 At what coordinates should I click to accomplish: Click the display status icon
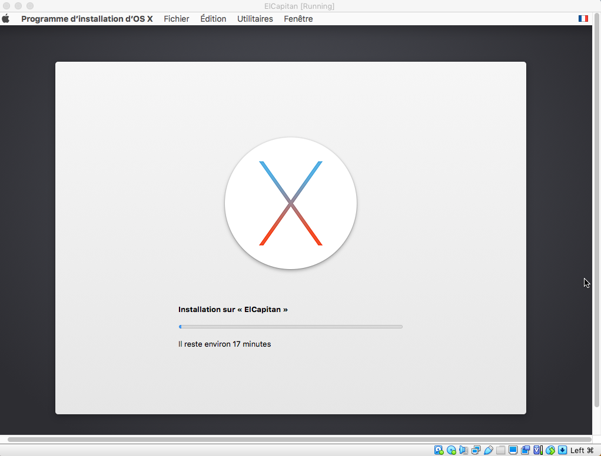point(513,450)
